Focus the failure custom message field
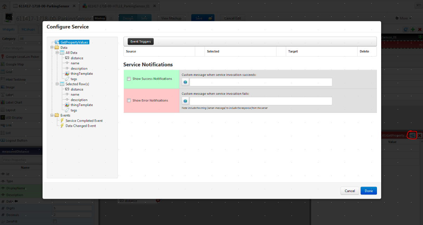This screenshot has height=225, width=423. 261,101
